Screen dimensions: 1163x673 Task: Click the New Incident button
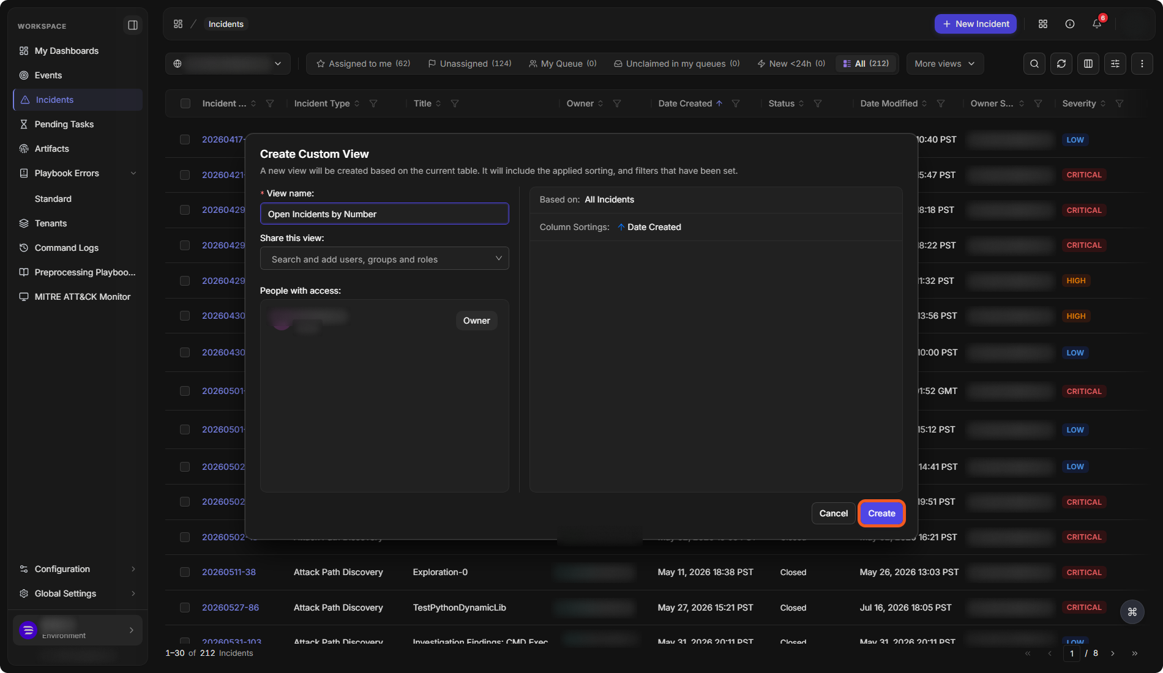[976, 24]
